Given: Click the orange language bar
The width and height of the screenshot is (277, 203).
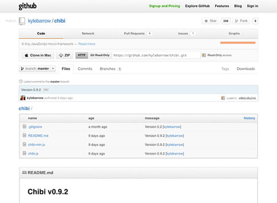Looking at the screenshot, I should pos(238,43).
